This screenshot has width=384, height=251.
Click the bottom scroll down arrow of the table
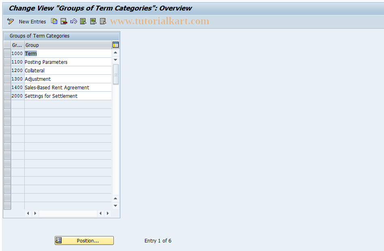point(115,206)
